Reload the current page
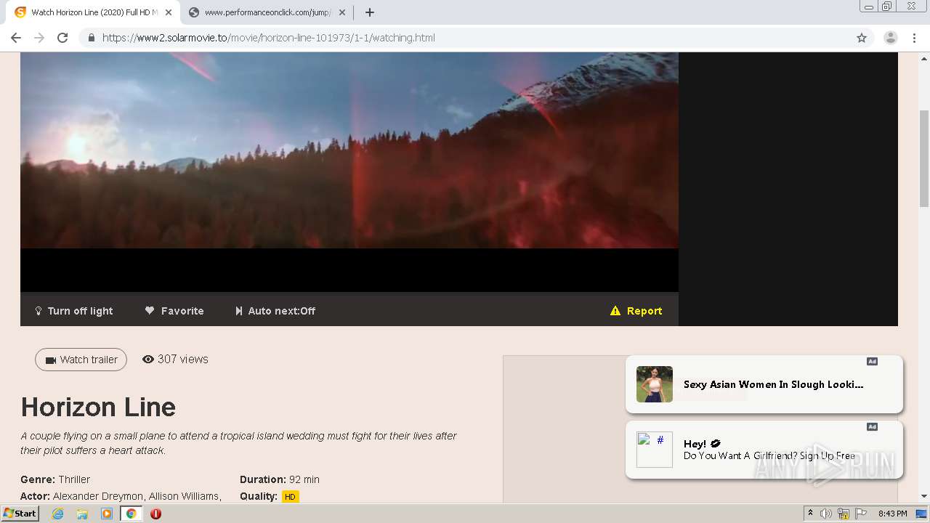The width and height of the screenshot is (930, 523). tap(62, 38)
